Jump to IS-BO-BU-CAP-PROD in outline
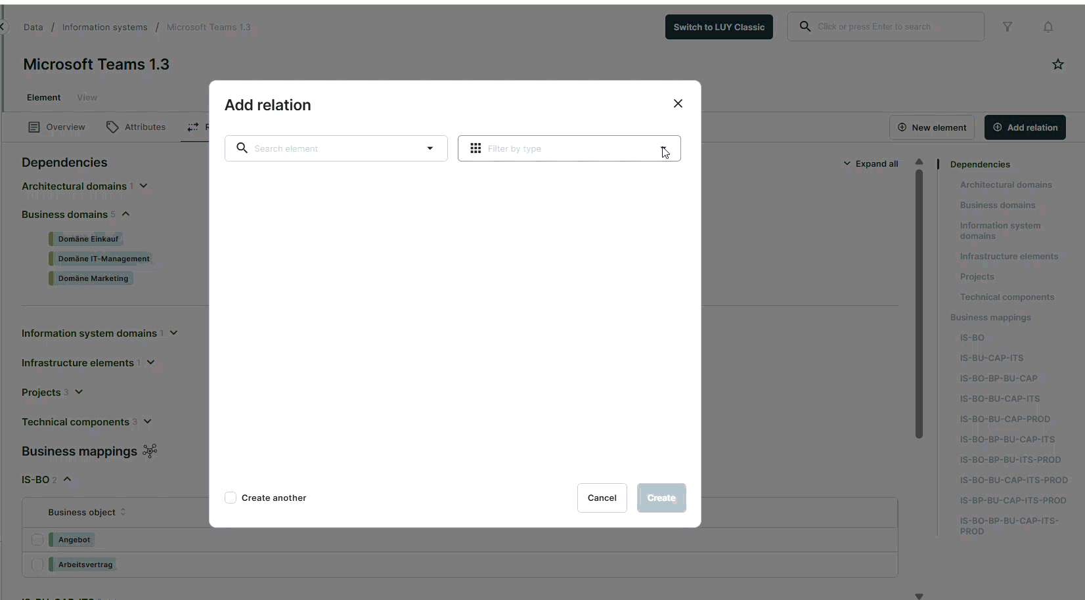Viewport: 1085px width, 600px height. 1005,419
